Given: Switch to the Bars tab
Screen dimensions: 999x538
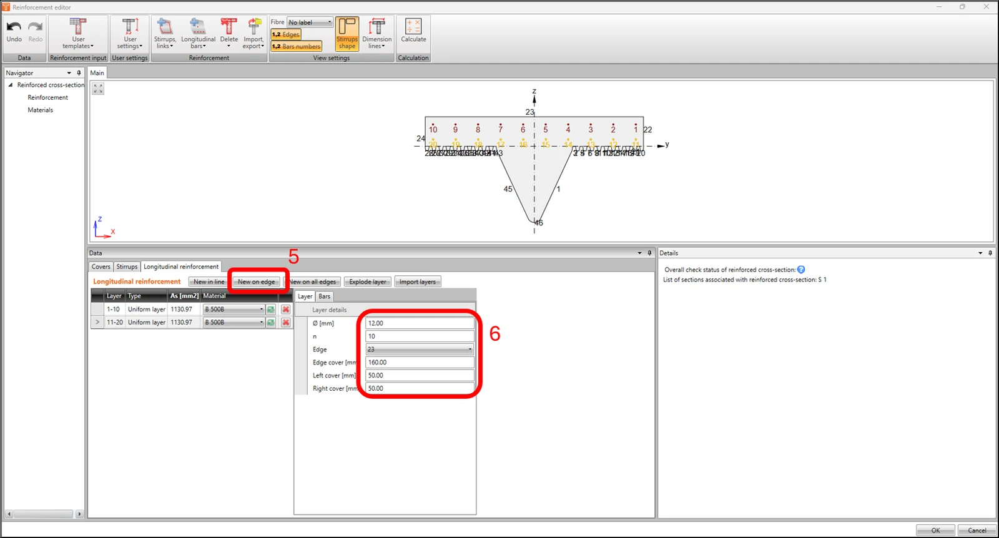Looking at the screenshot, I should point(325,296).
